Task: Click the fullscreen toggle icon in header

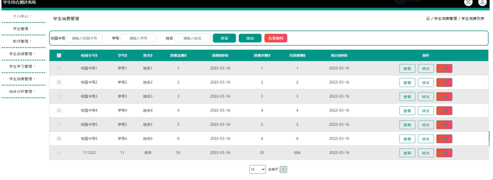Action: 469,2
